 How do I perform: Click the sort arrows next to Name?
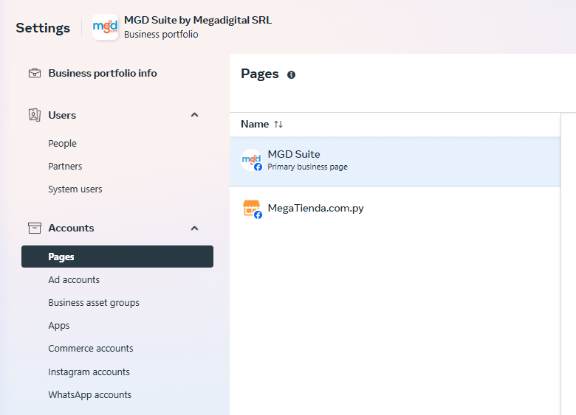click(x=278, y=125)
